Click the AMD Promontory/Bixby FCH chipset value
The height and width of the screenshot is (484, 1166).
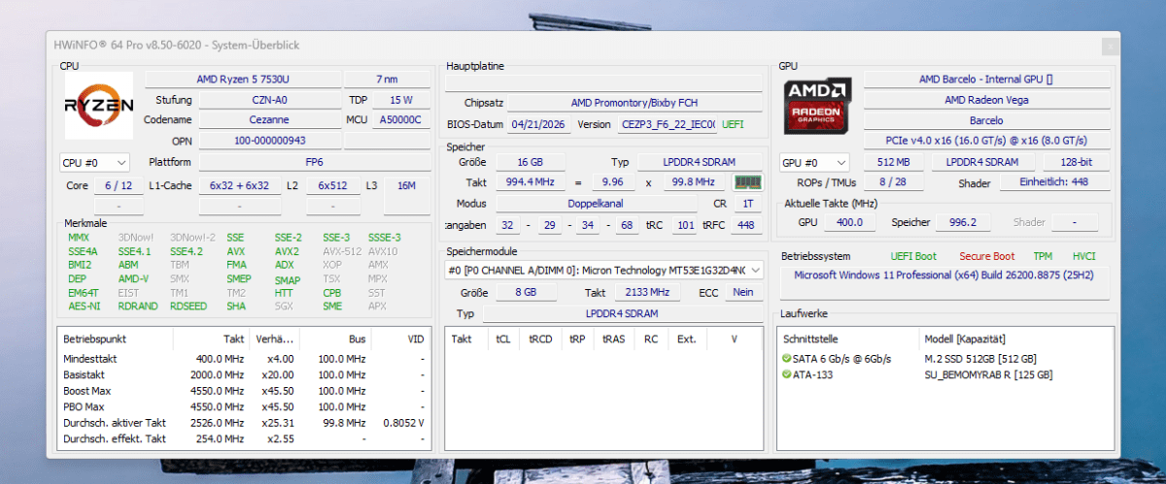634,103
